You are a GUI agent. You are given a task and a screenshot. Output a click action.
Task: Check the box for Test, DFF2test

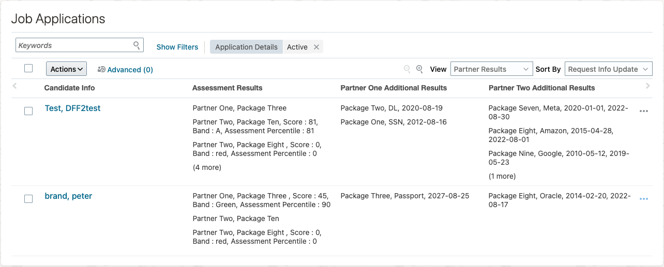(x=28, y=111)
